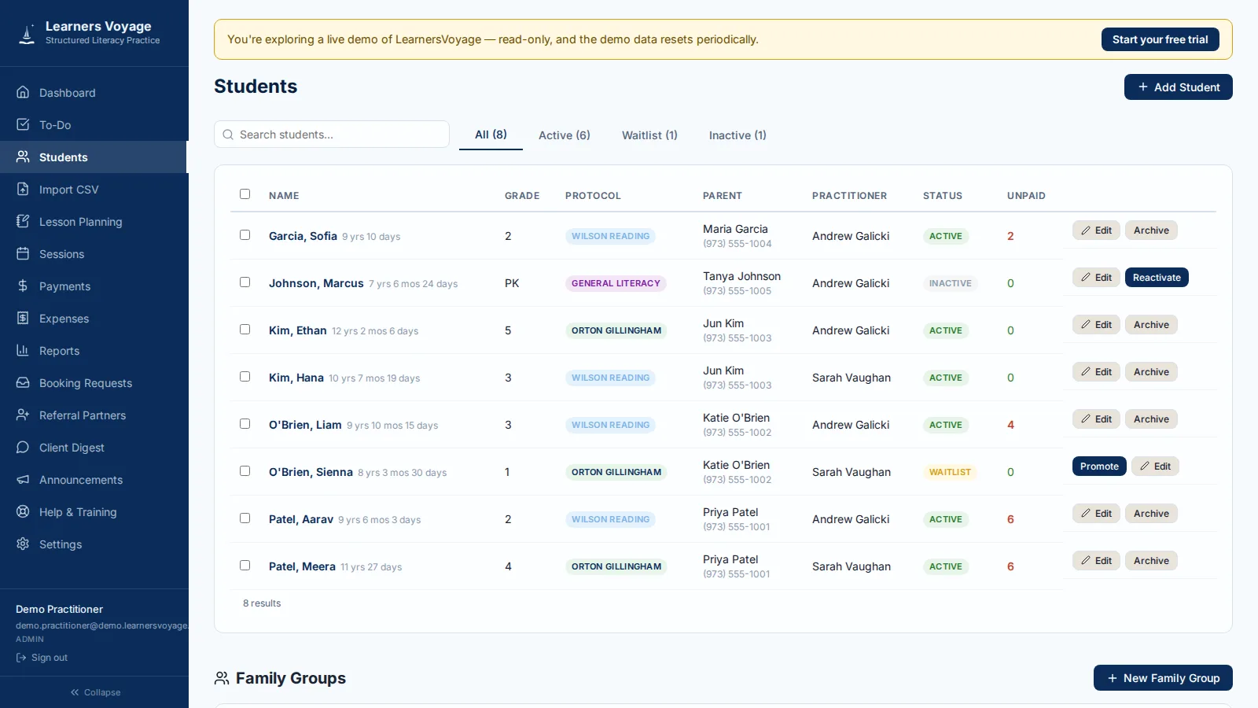Open Dashboard from the sidebar
The image size is (1258, 708).
[x=94, y=93]
